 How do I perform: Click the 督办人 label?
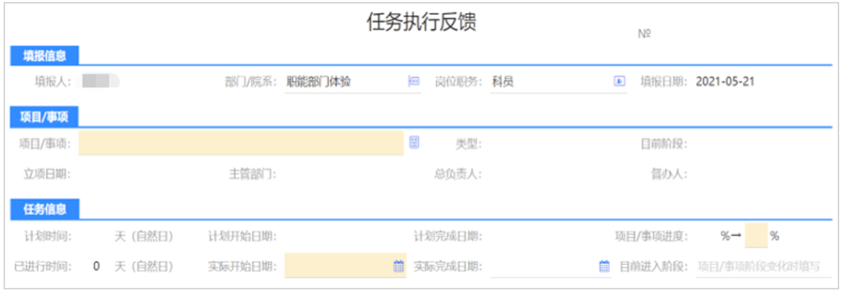tap(669, 174)
